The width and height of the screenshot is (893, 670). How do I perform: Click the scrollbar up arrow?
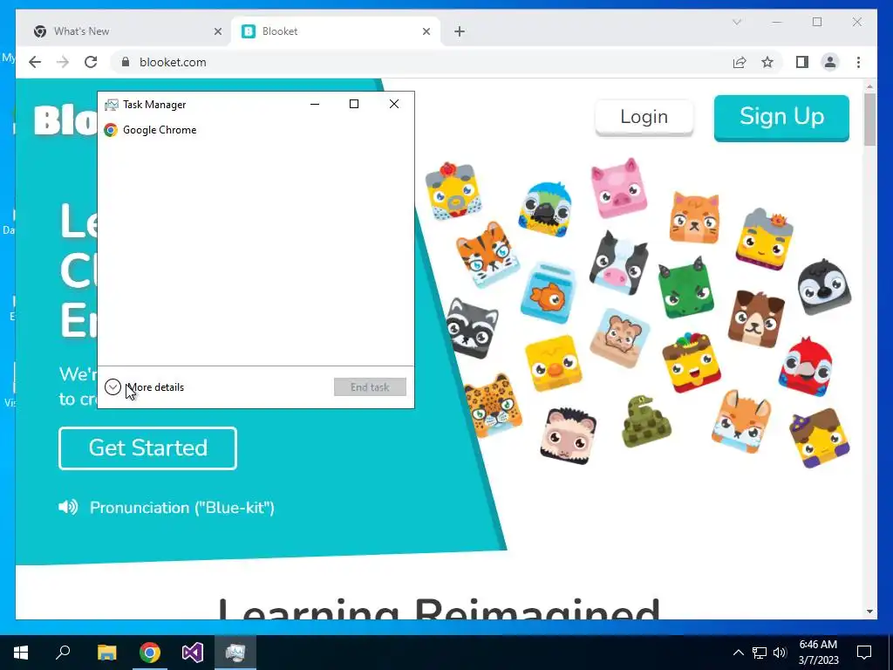[x=869, y=86]
